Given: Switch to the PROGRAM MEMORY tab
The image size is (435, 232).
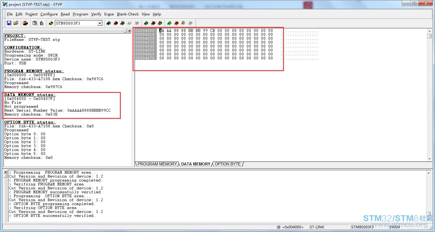Looking at the screenshot, I should [157, 164].
